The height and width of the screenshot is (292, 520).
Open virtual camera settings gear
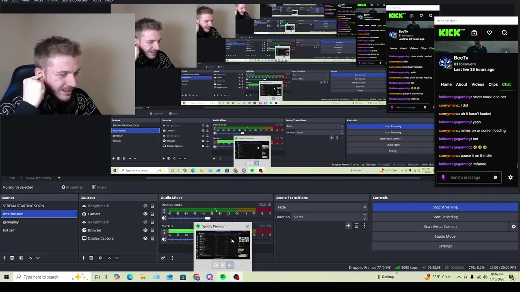click(x=513, y=227)
